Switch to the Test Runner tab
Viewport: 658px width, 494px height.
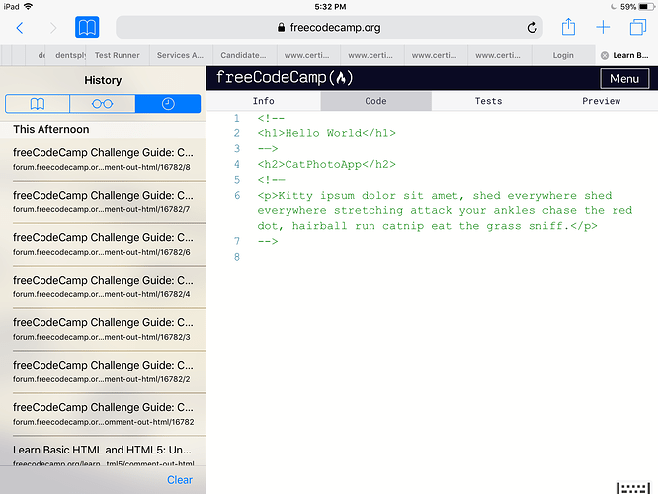pyautogui.click(x=118, y=55)
